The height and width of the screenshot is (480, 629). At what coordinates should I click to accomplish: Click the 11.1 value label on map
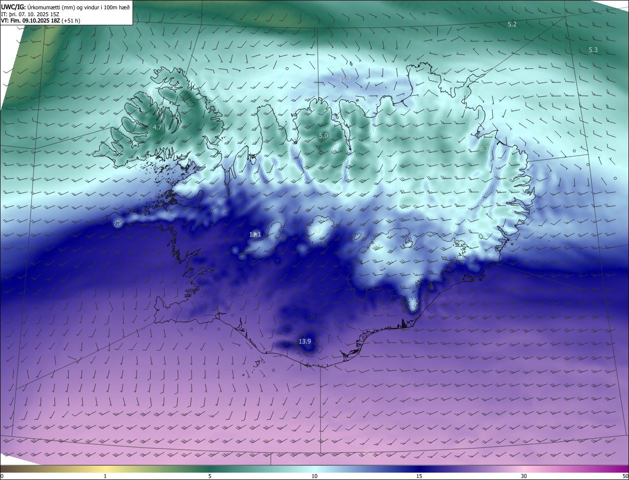[x=255, y=235]
